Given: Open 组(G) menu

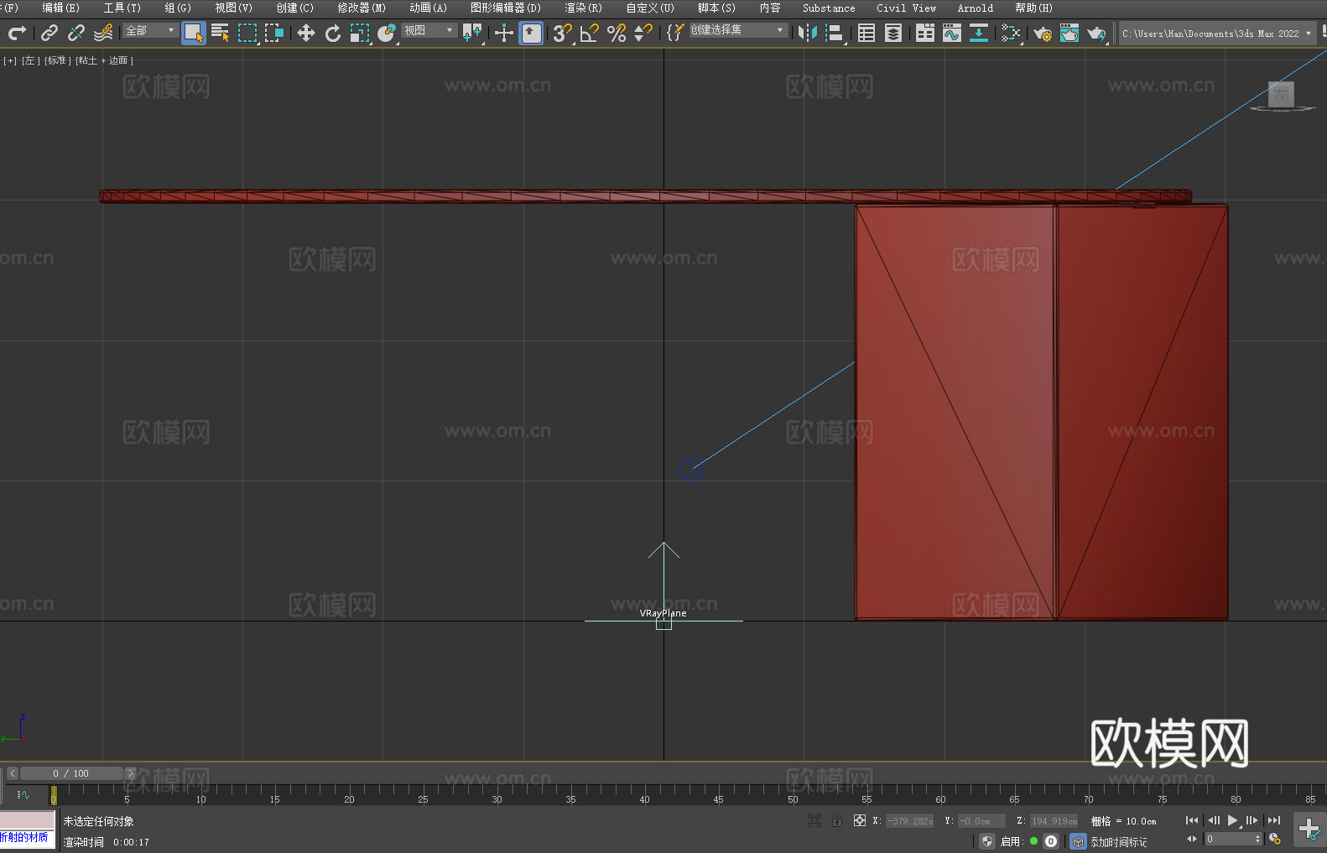Looking at the screenshot, I should tap(178, 8).
